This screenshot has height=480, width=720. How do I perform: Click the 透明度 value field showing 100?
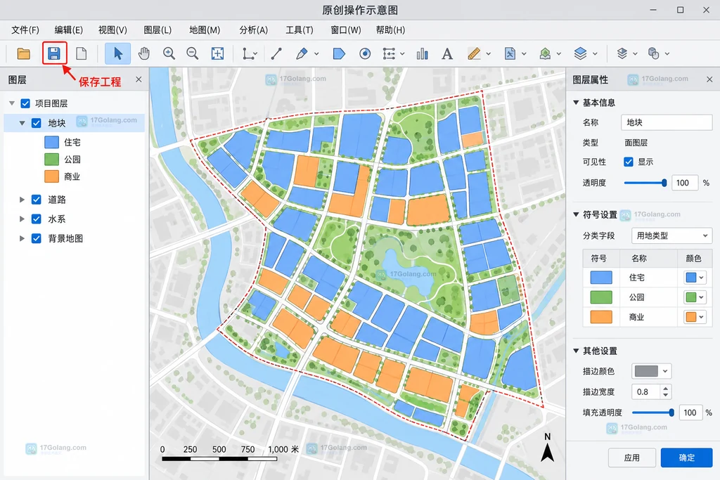pos(685,183)
